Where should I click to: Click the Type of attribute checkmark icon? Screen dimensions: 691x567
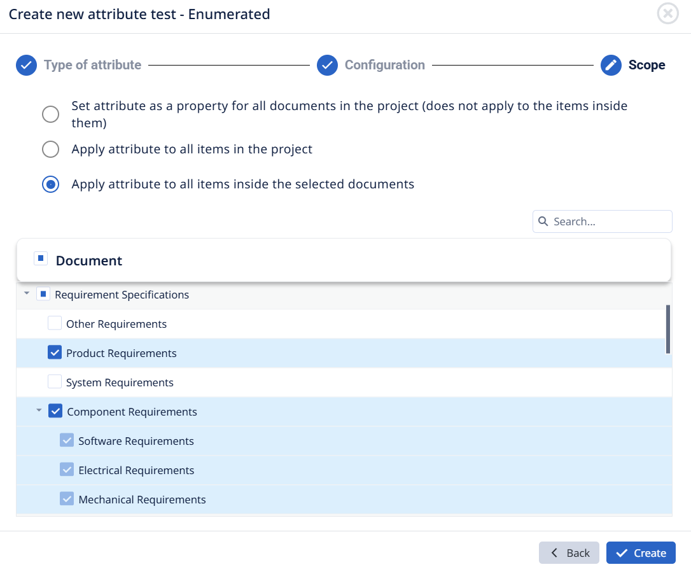[27, 66]
